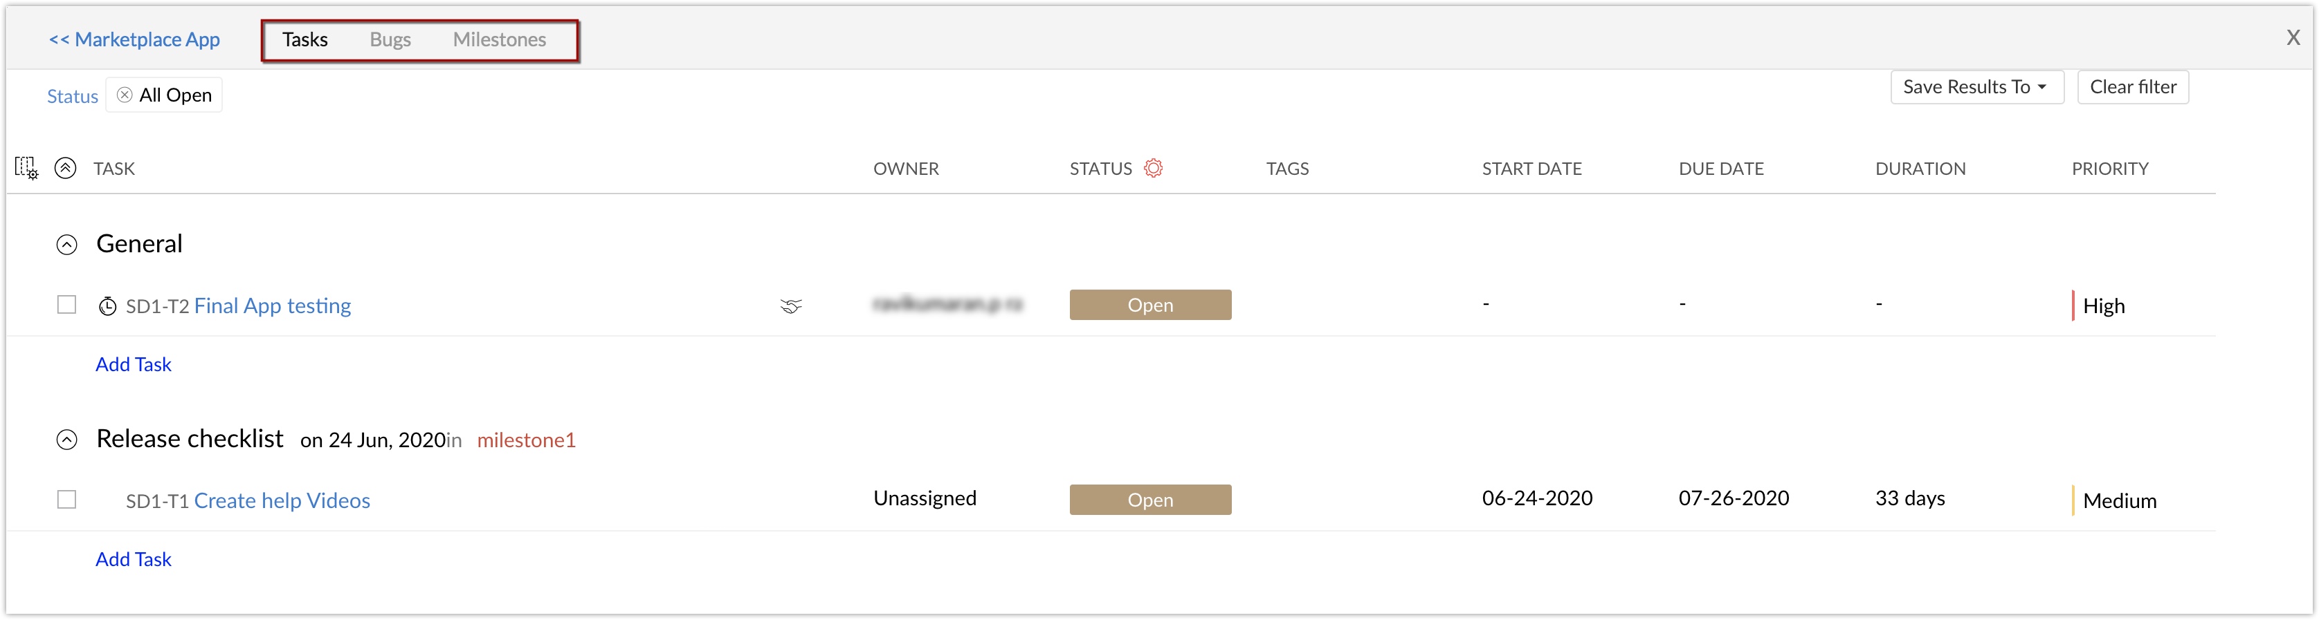Open the milestone1 link
2319x620 pixels.
click(x=526, y=440)
